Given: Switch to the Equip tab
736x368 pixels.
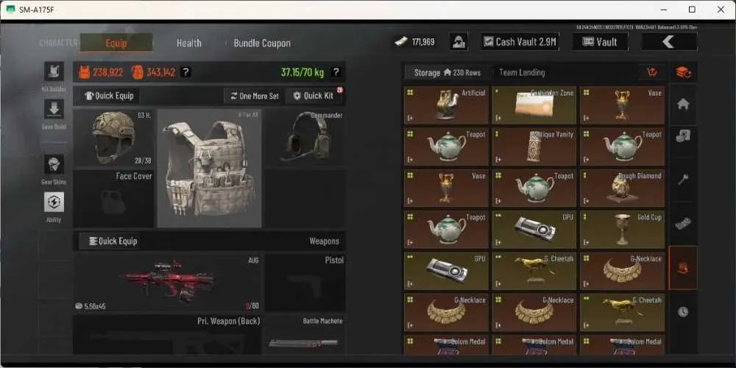Looking at the screenshot, I should pos(116,43).
